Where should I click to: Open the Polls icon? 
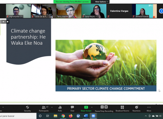pyautogui.click(x=60, y=109)
